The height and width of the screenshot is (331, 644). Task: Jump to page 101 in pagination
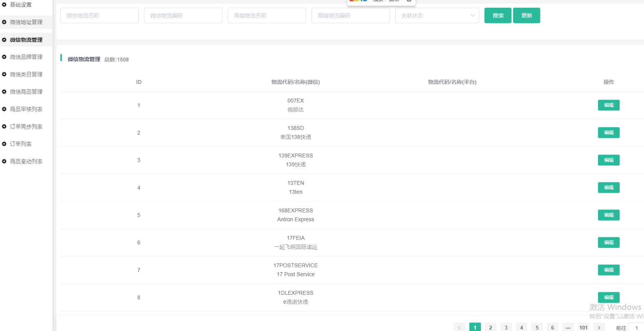(583, 328)
